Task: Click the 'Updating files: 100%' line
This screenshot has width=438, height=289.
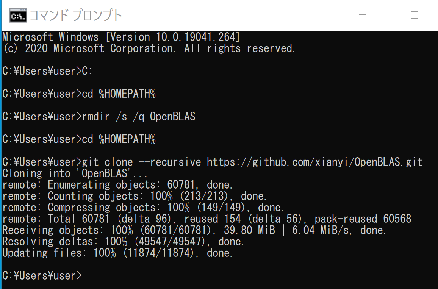Action: [117, 253]
